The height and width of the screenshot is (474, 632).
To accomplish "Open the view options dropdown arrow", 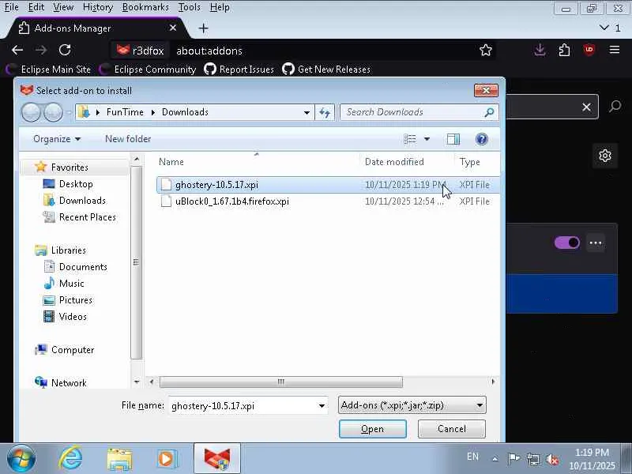I will tap(427, 139).
